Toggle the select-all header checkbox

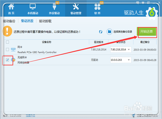[7, 42]
